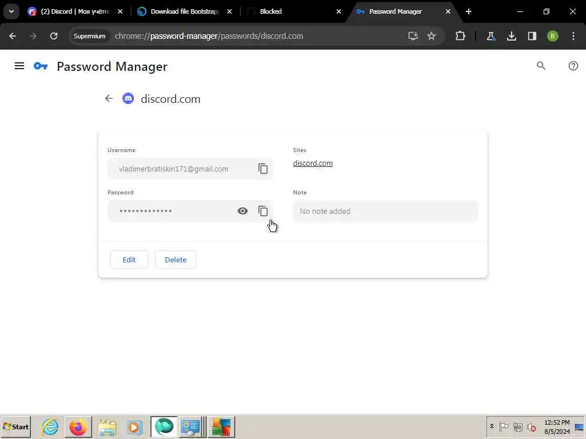Screen dimensions: 586x439
Task: Open the browser three-dot menu
Action: [x=573, y=36]
